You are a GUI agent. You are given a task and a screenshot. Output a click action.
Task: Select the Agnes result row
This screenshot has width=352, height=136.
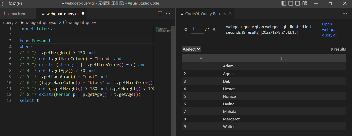click(264, 74)
